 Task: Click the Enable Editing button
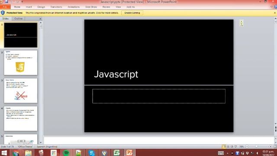pos(132,13)
